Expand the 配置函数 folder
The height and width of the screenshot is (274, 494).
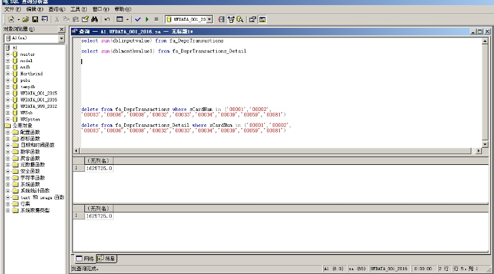point(8,133)
